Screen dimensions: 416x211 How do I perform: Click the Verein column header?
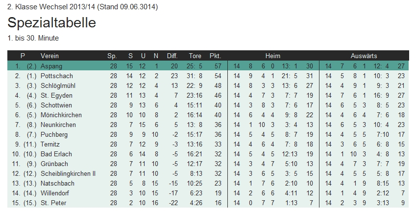(49, 56)
